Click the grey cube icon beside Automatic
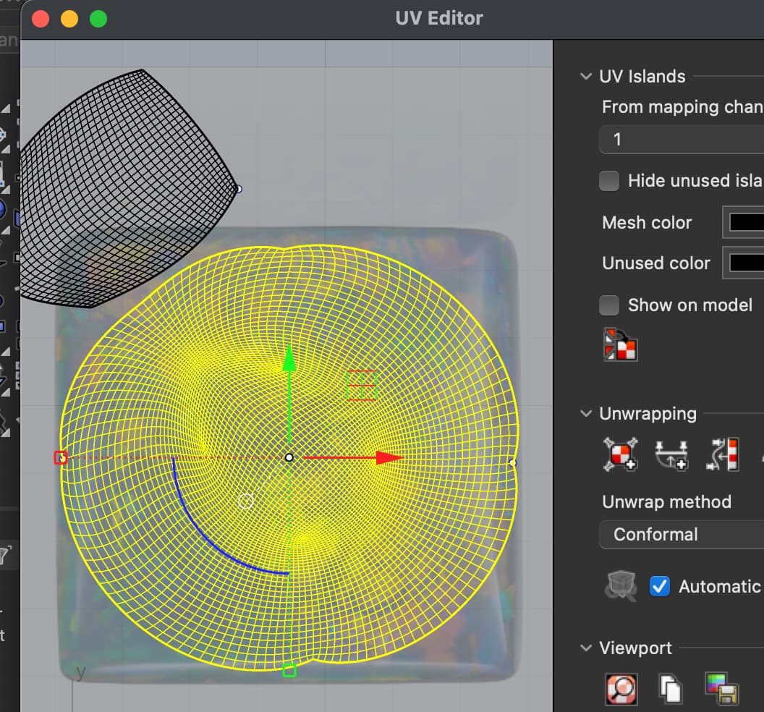 pos(620,586)
